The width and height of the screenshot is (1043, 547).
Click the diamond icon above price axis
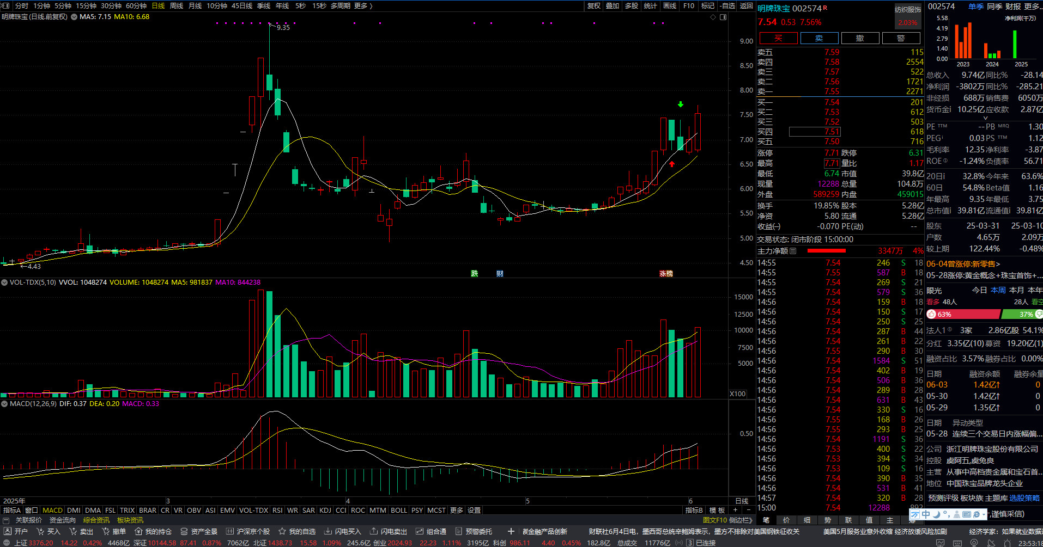pyautogui.click(x=713, y=17)
